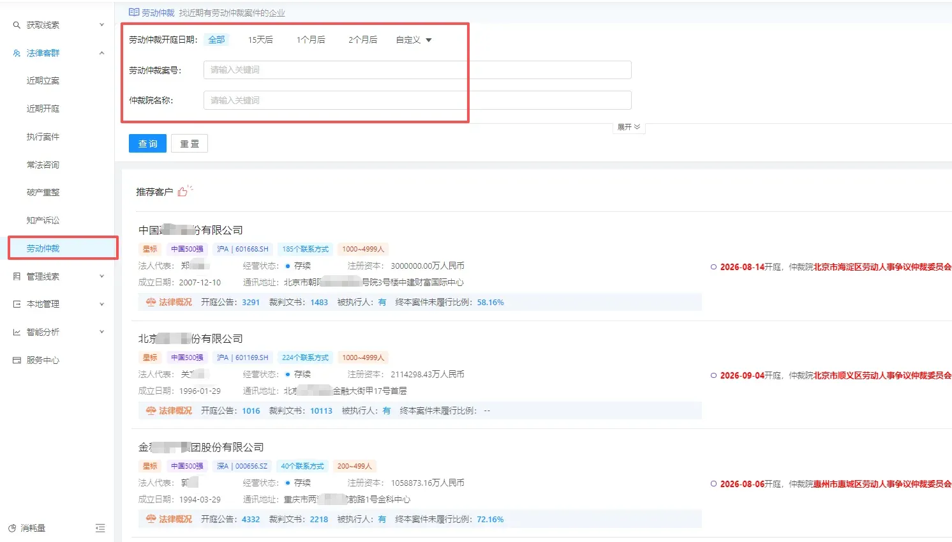
Task: Click the 劳动仲裁案号 keyword input
Action: click(417, 70)
